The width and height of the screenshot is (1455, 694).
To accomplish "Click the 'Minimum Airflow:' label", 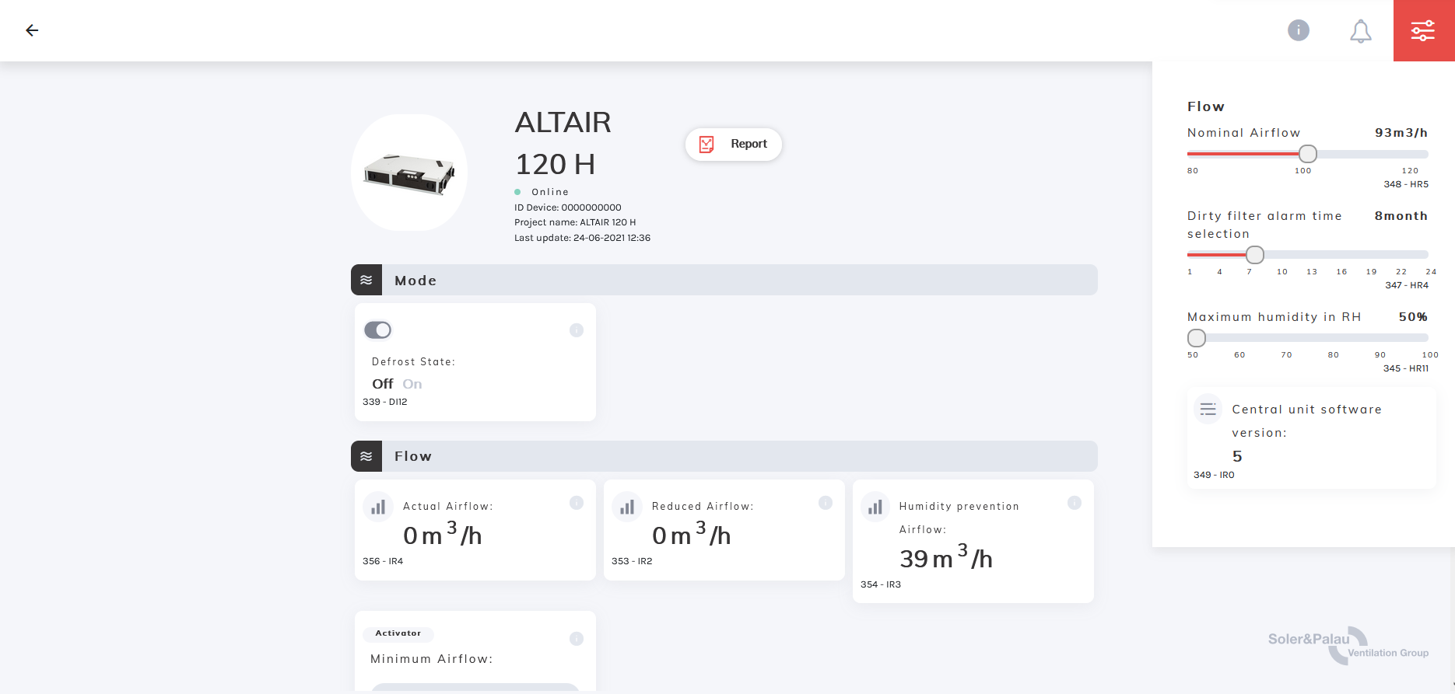I will pyautogui.click(x=432, y=659).
